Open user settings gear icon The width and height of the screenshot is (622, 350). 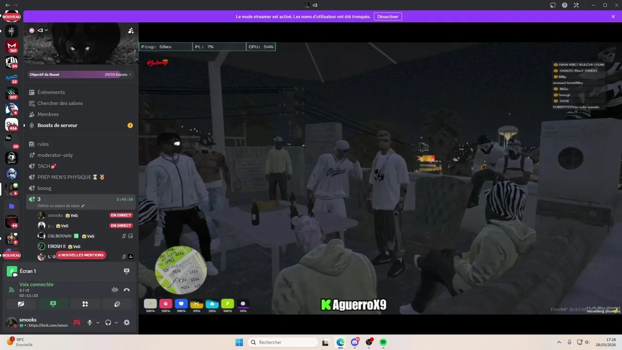(x=126, y=322)
